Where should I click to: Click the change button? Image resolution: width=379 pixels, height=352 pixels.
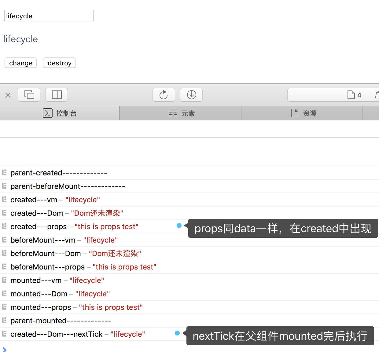coord(21,63)
